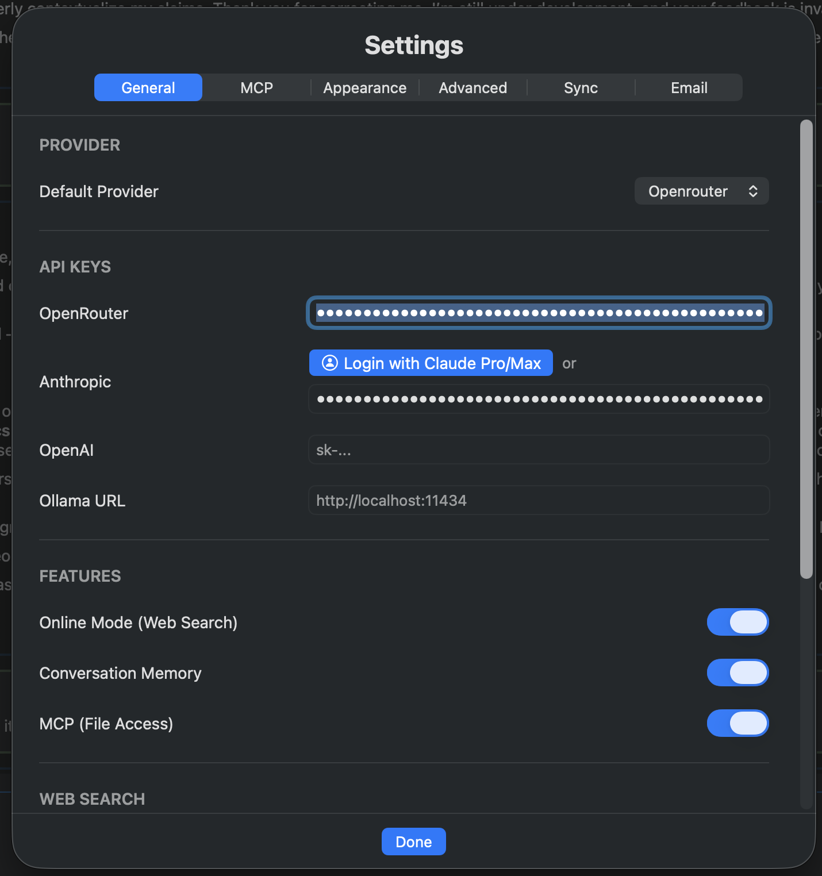
Task: Switch to the MCP tab
Action: pyautogui.click(x=256, y=88)
